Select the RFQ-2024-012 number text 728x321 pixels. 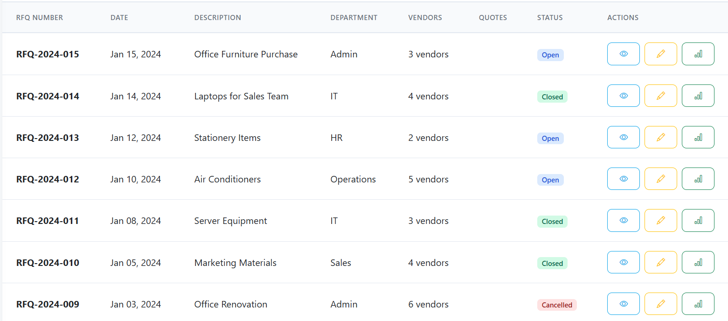point(48,179)
